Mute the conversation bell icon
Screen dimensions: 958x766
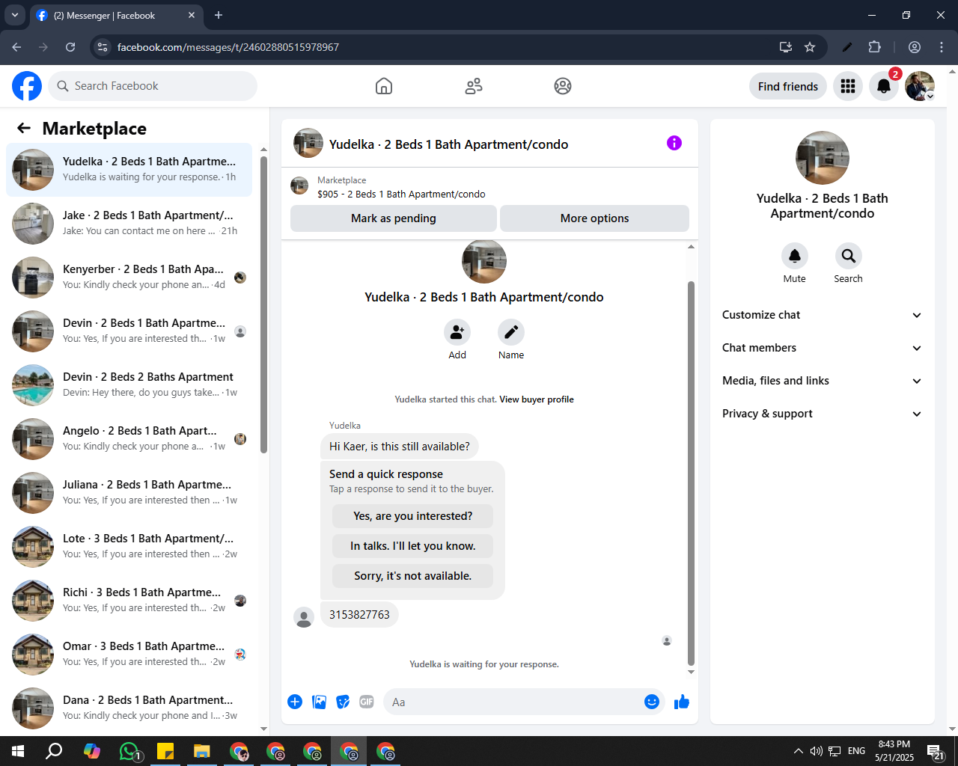click(795, 256)
